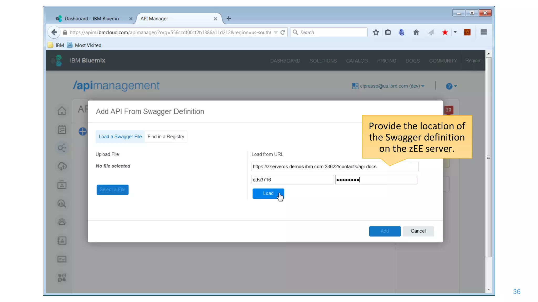Click the orange square extension icon

467,32
